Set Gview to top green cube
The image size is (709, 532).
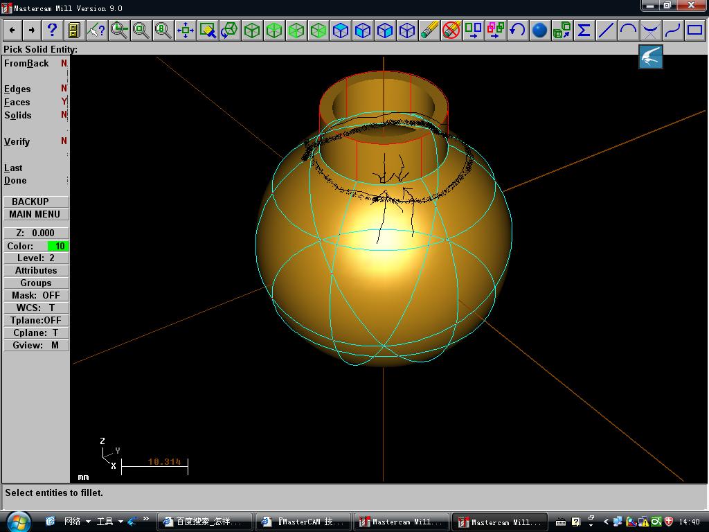[274, 30]
